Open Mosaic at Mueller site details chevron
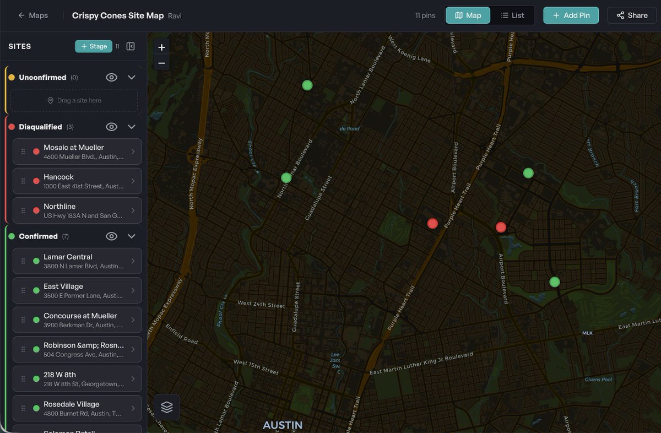661x433 pixels. click(x=133, y=151)
